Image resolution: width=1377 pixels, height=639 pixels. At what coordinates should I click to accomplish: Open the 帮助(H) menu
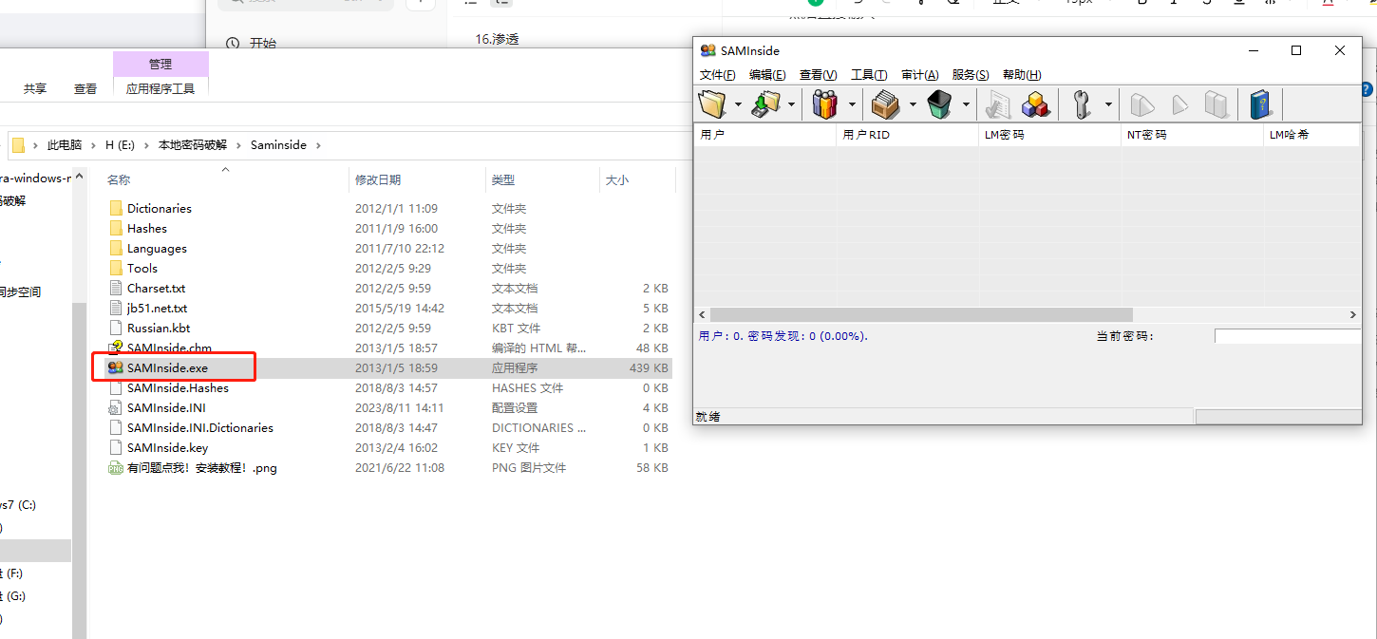pos(1022,75)
